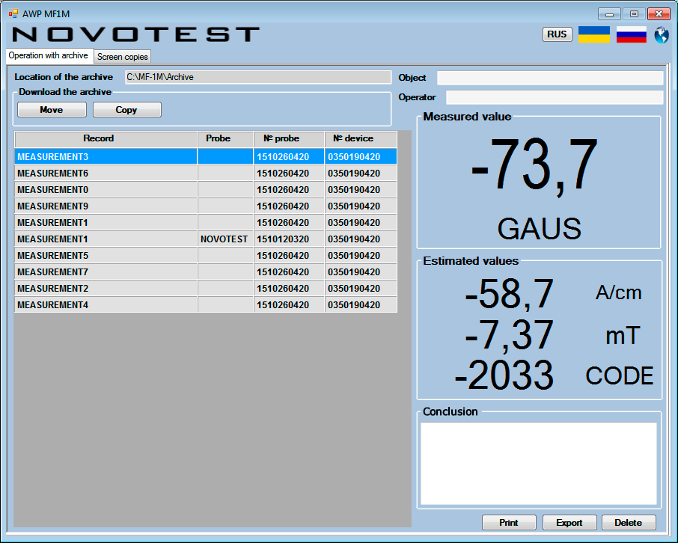Click into the Operator input field

pyautogui.click(x=554, y=97)
